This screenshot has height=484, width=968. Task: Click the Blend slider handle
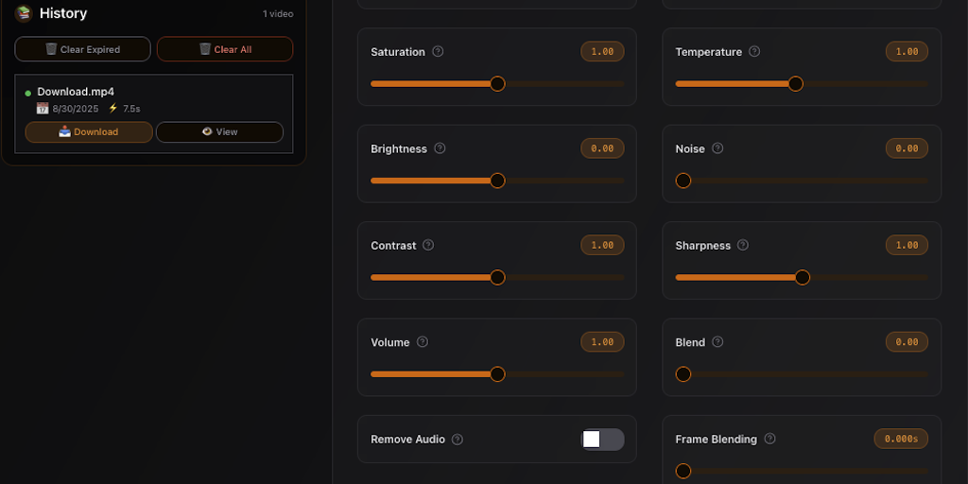683,374
